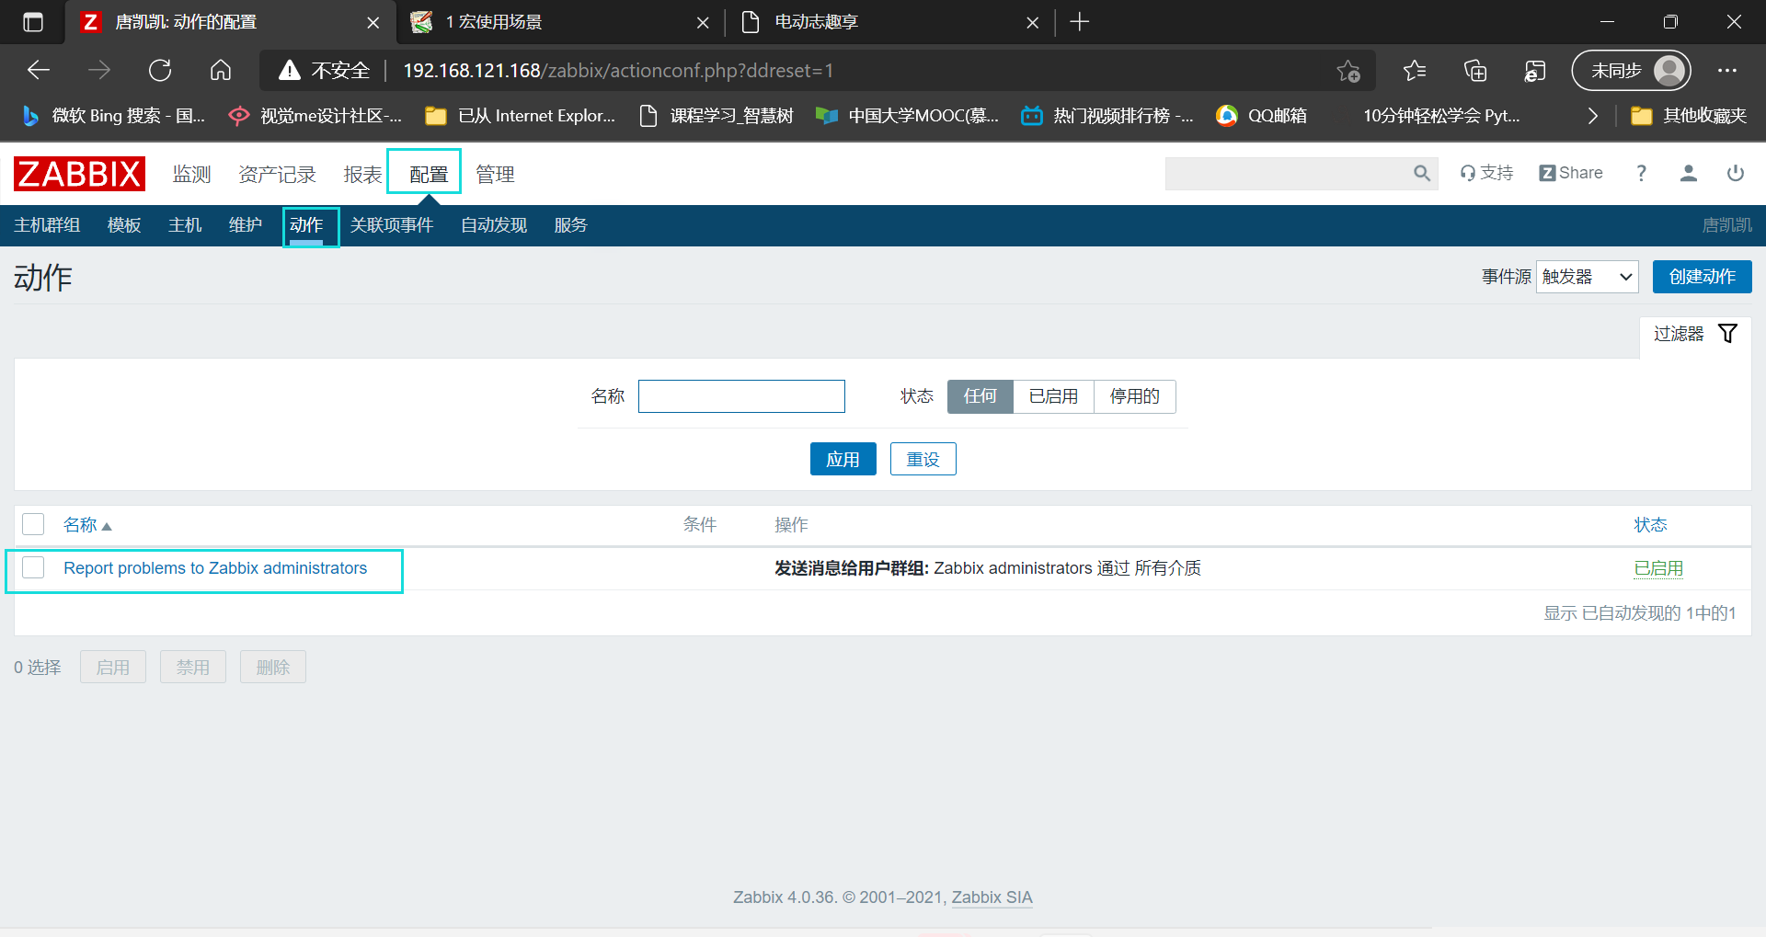
Task: Go to 自动发现 submenu
Action: (x=494, y=225)
